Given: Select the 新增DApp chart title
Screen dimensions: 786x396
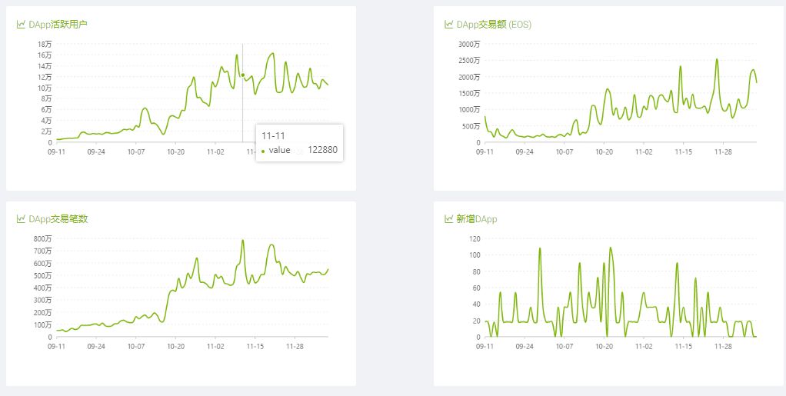Looking at the screenshot, I should tap(477, 218).
